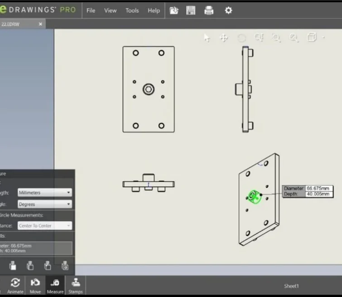Open the Tools menu
Viewport: 342px width, 297px height.
[132, 10]
